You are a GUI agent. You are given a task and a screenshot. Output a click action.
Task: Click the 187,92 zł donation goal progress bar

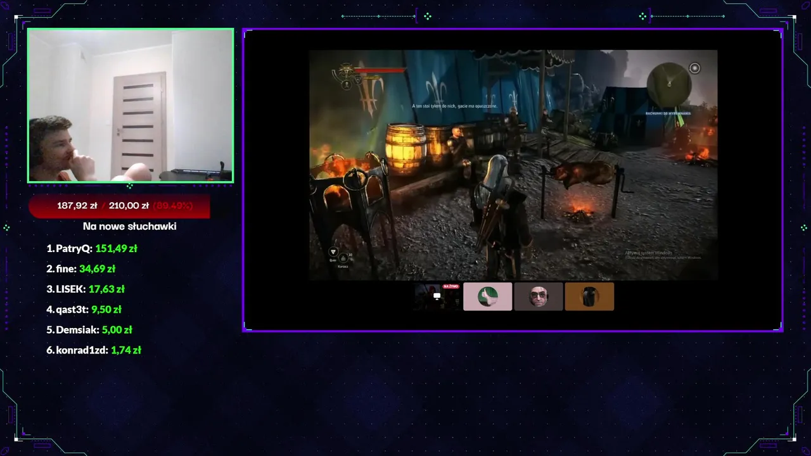click(119, 206)
